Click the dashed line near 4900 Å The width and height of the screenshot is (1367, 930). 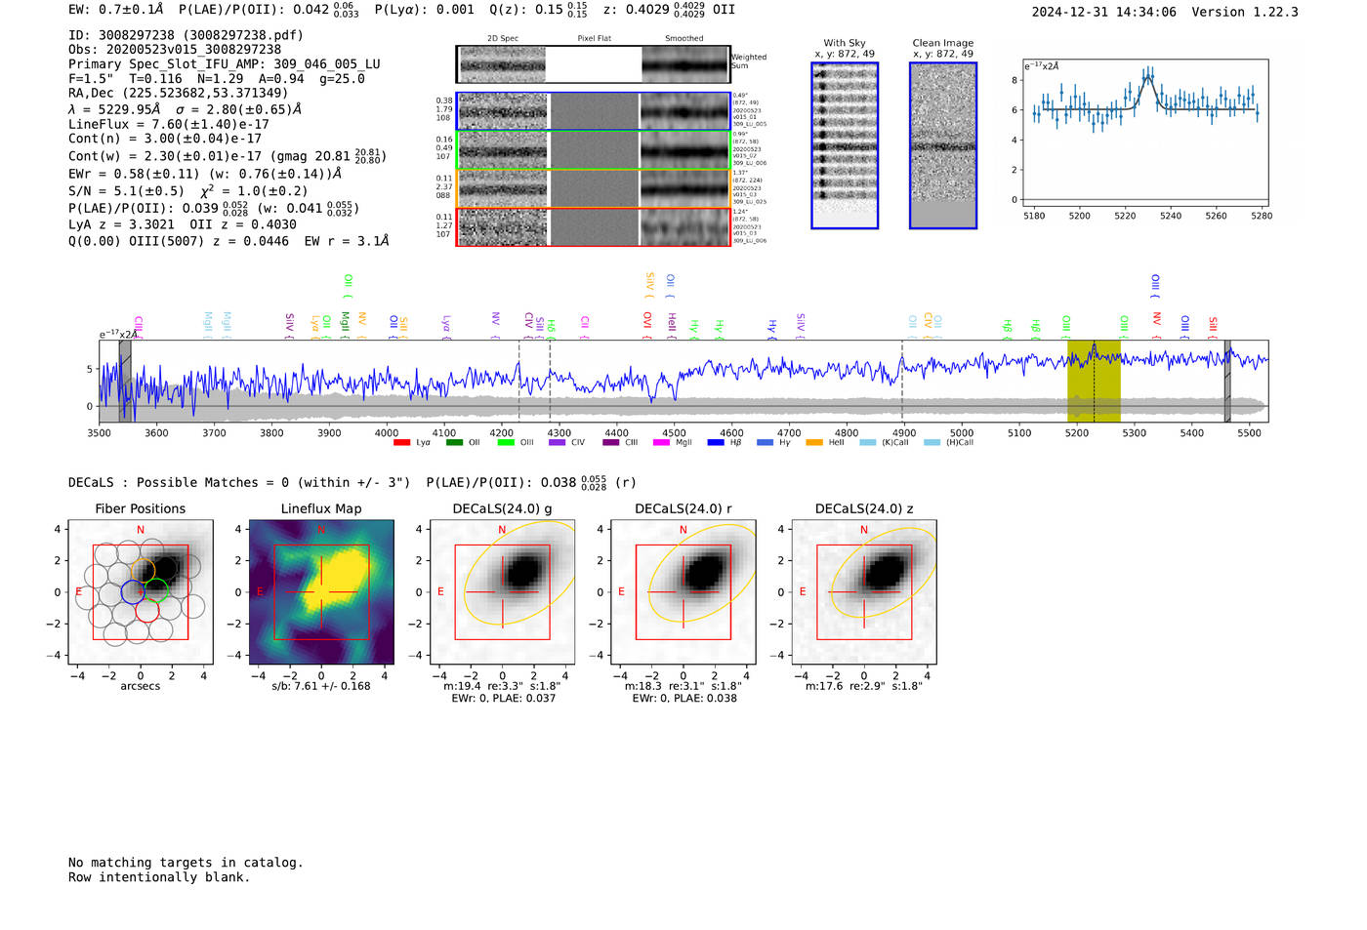point(901,381)
